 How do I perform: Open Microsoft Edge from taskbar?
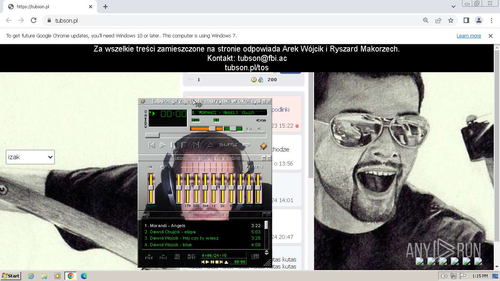point(84,276)
